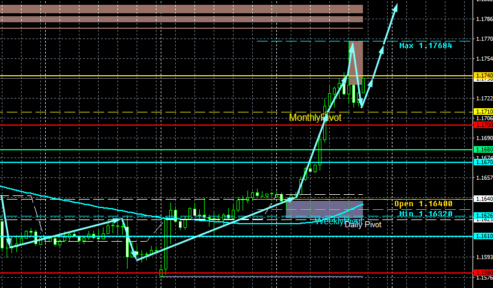Click the white 1.1640 price tag

483,199
